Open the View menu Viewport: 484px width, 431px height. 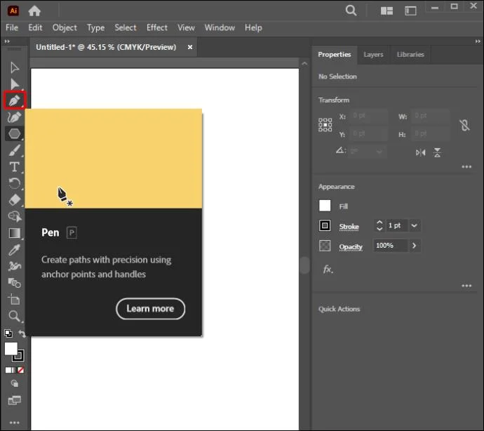click(x=186, y=27)
